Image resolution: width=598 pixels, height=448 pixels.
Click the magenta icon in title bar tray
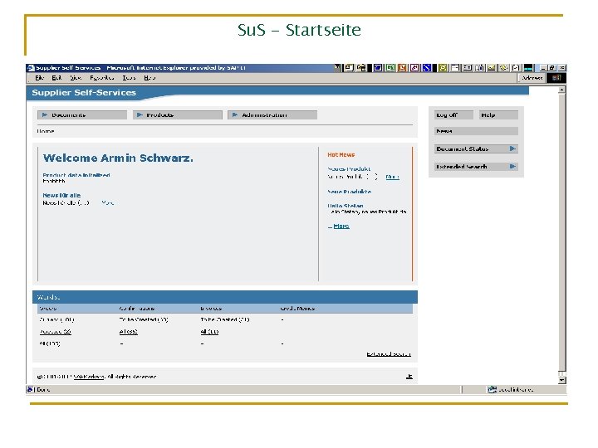[414, 68]
